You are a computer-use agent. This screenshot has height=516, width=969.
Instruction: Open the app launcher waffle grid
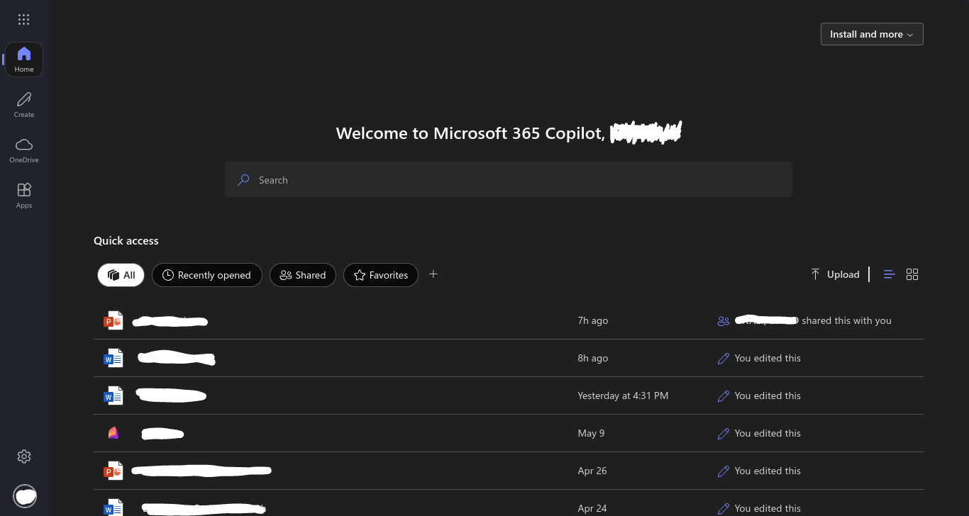[x=23, y=20]
